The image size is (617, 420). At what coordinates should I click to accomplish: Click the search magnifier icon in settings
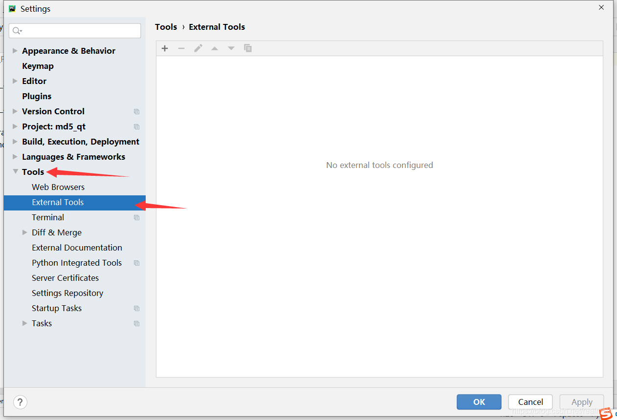coord(17,31)
